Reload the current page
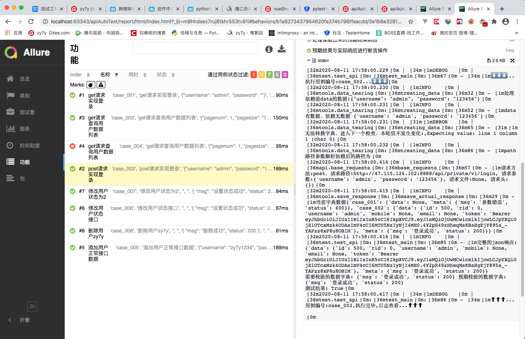This screenshot has width=525, height=339. tap(31, 22)
